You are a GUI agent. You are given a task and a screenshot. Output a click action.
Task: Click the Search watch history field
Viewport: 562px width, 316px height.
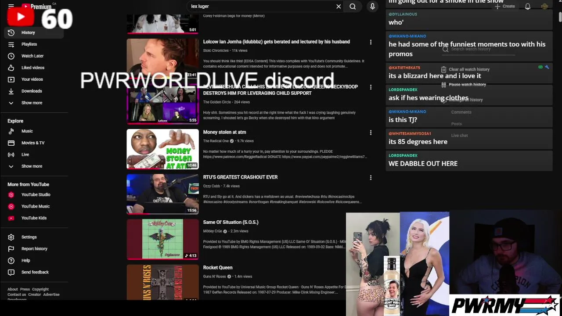(479, 49)
